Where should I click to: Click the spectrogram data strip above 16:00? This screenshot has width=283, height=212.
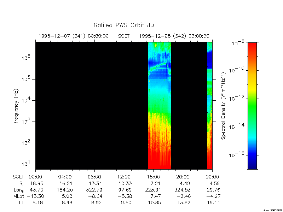pyautogui.click(x=160, y=106)
